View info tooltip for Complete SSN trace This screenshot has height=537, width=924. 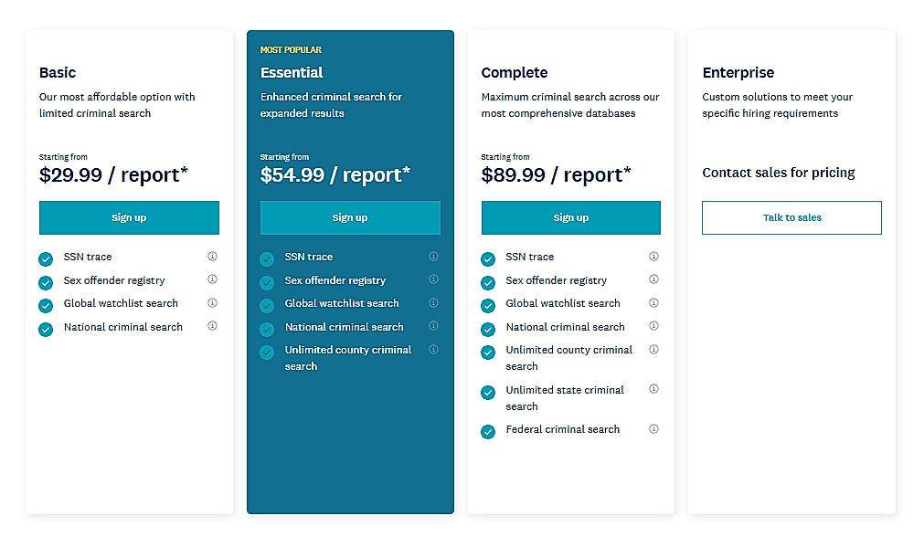(654, 256)
